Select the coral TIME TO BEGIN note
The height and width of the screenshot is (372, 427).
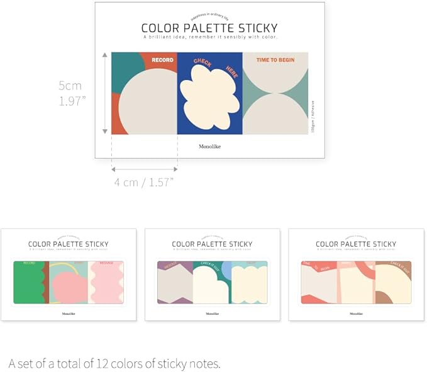318,283
